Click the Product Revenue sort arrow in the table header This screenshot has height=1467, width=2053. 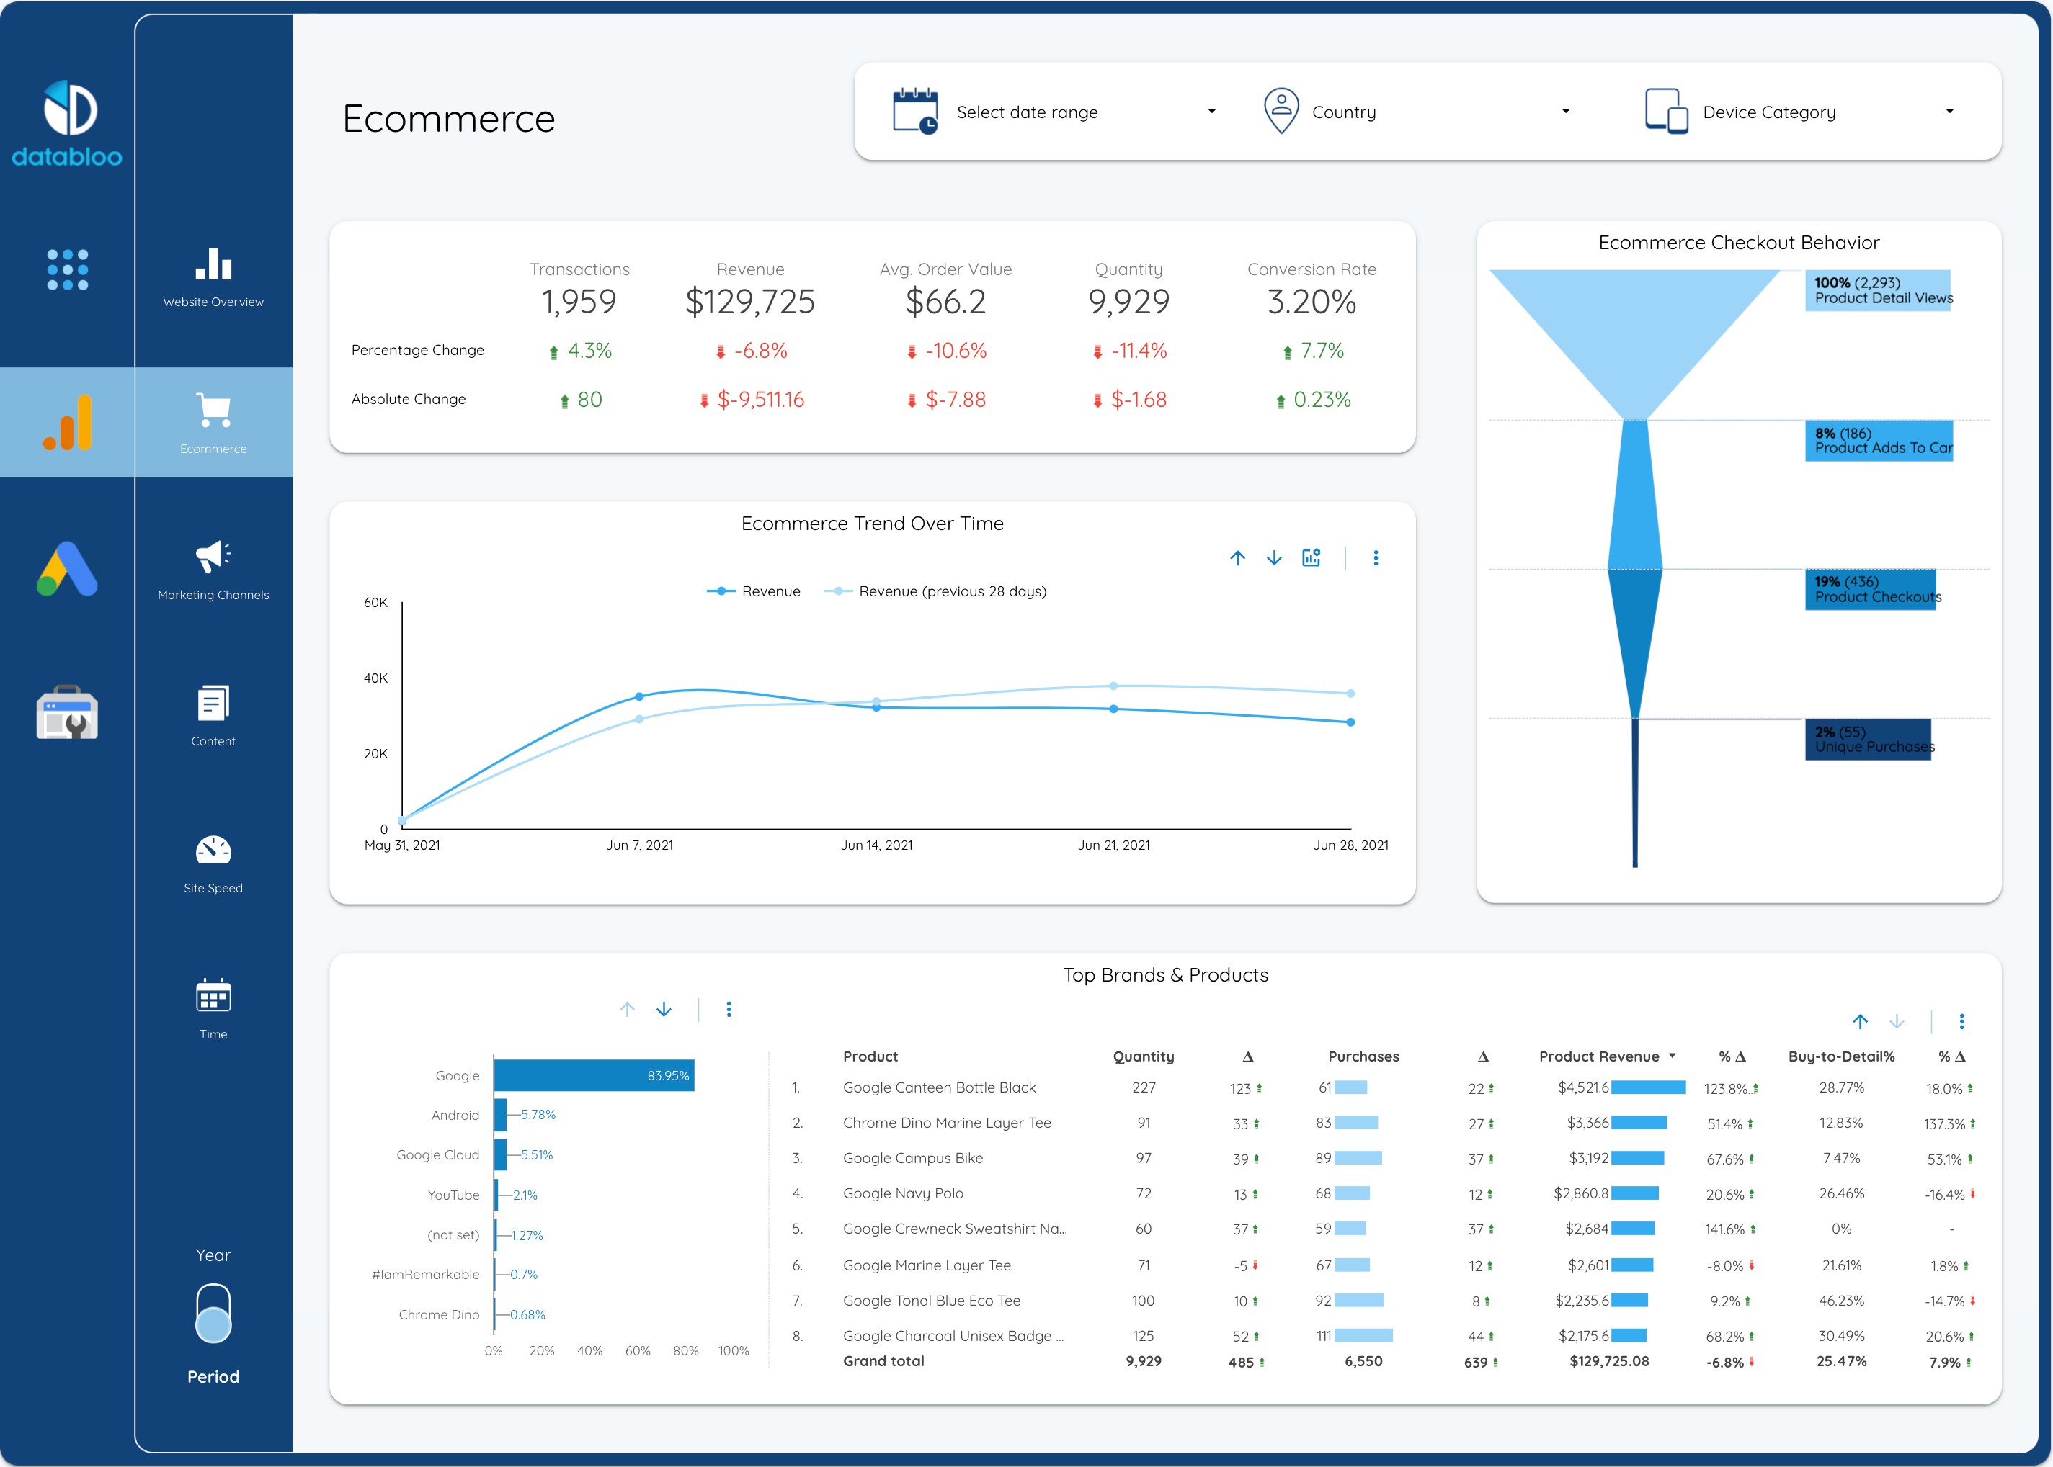click(1673, 1056)
